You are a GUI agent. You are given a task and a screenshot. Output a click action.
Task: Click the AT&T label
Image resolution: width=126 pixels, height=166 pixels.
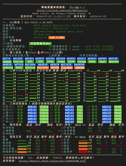[19, 67]
